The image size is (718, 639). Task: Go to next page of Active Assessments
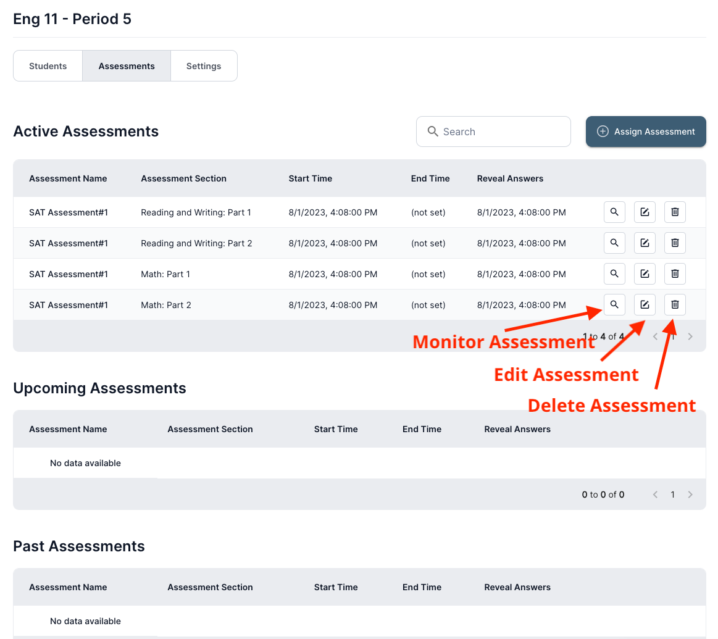click(690, 336)
